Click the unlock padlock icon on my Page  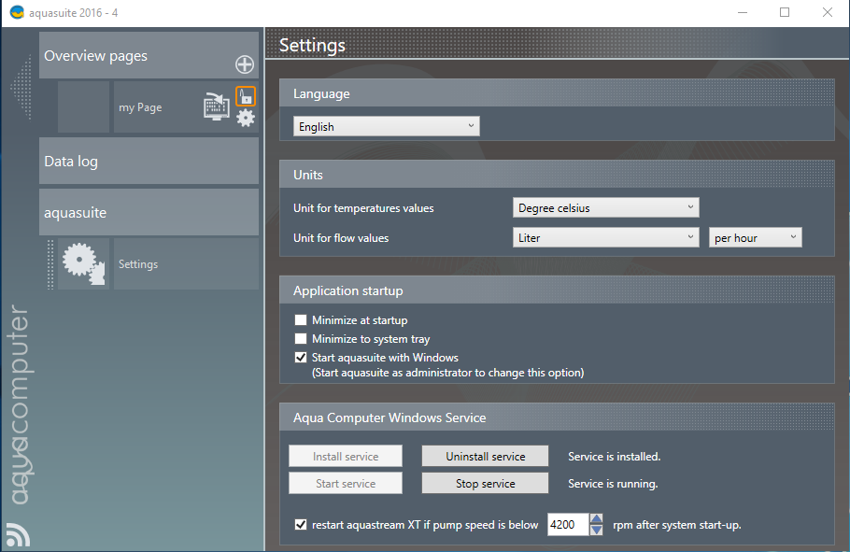tap(246, 96)
